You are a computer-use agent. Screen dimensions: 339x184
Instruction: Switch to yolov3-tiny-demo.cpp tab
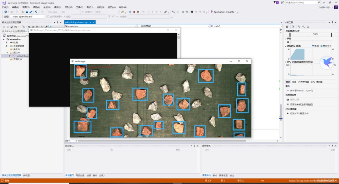click(x=76, y=22)
